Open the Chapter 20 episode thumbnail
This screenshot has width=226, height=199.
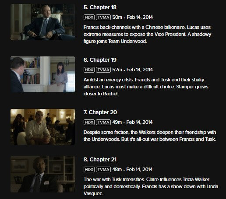tap(42, 127)
